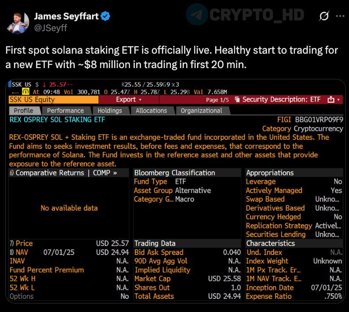This screenshot has width=349, height=312.
Task: Click the blue verified badge
Action: pos(105,16)
